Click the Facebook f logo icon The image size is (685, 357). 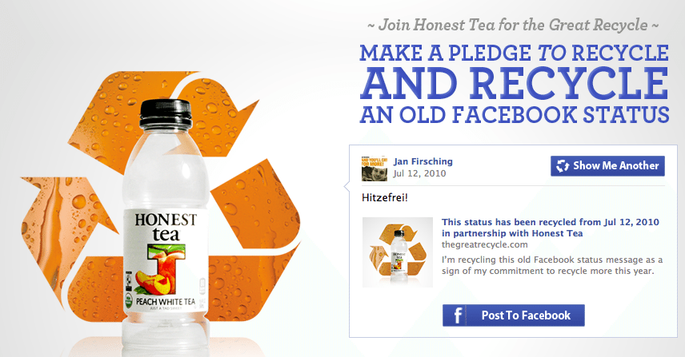tap(458, 315)
